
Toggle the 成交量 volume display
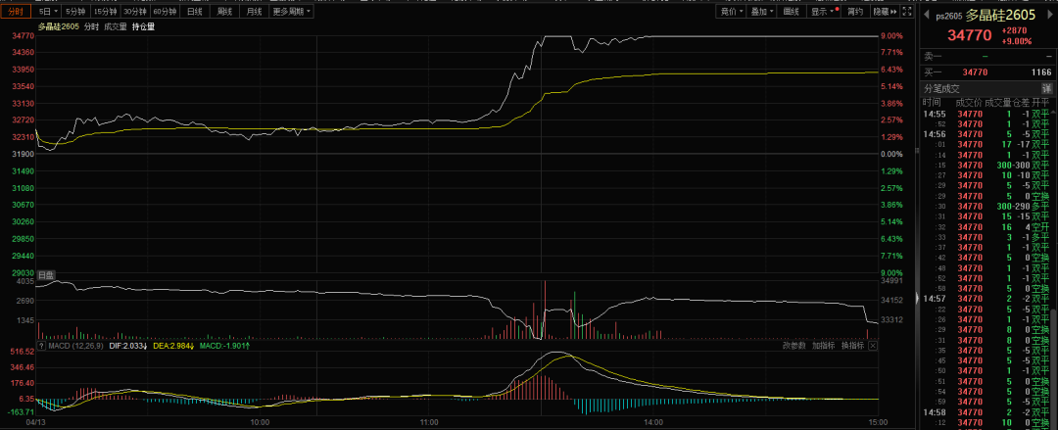pyautogui.click(x=116, y=26)
